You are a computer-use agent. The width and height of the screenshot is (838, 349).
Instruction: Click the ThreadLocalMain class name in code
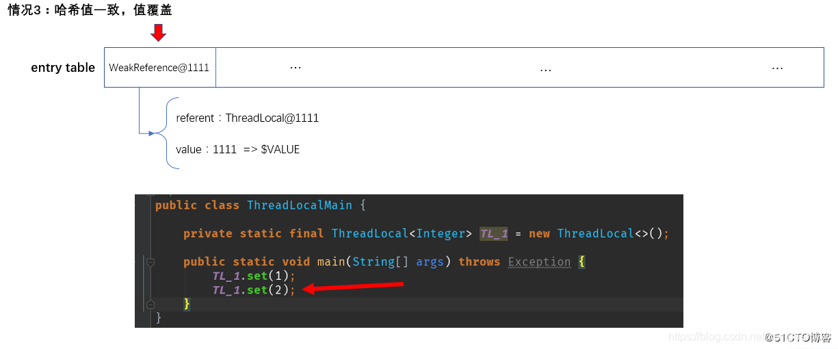click(300, 205)
